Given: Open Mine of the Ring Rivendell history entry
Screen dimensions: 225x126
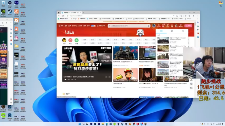Looking at the screenshot, I should (x=171, y=48).
